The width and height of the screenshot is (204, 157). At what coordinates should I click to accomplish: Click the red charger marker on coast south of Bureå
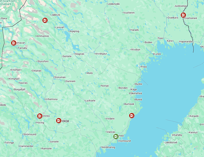coord(132,116)
